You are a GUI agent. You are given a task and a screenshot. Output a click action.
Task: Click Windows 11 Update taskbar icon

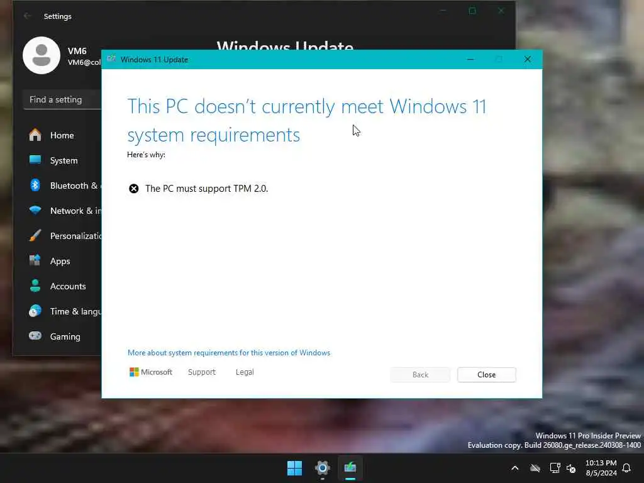point(350,468)
